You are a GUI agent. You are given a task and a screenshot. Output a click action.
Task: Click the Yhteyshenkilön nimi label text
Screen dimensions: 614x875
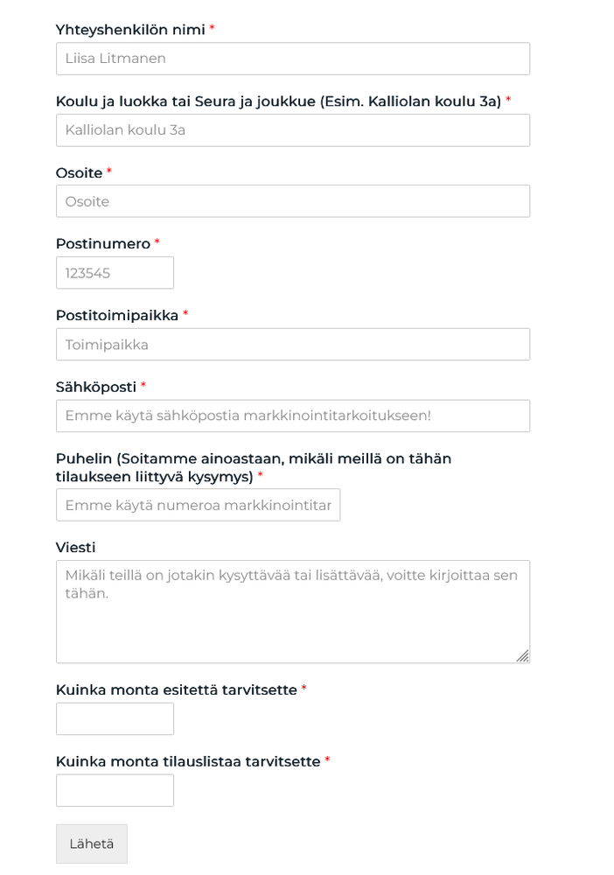click(129, 30)
